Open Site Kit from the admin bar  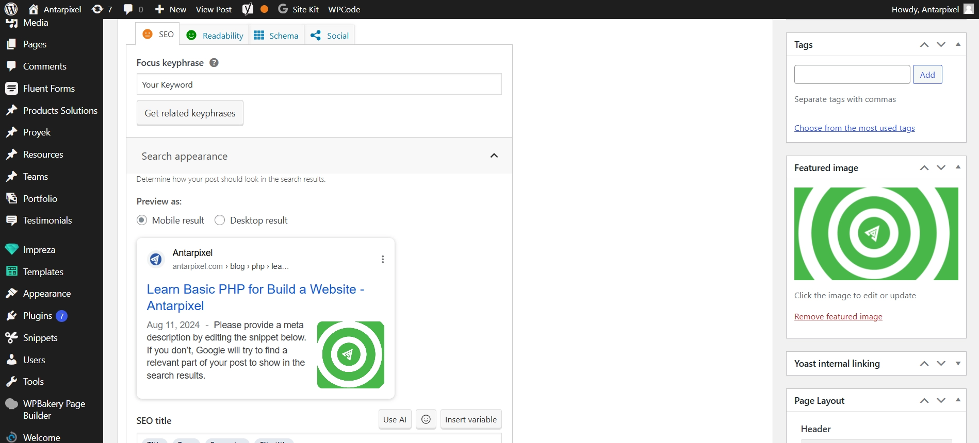[299, 9]
